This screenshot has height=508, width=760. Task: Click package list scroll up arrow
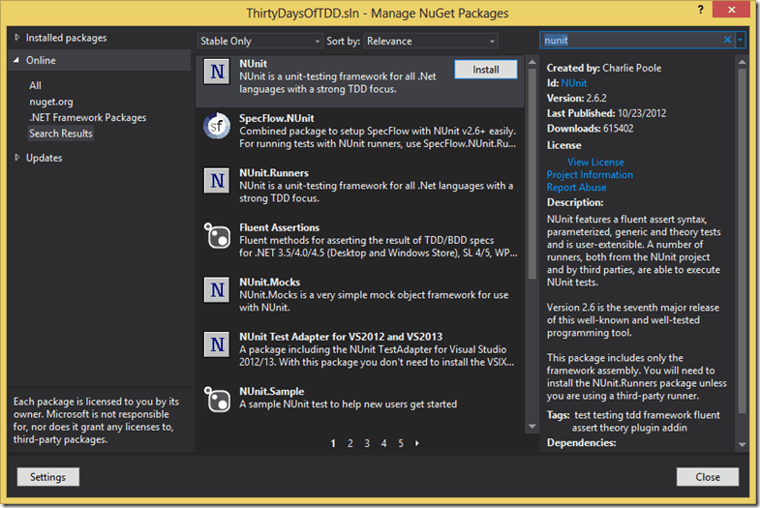(532, 62)
